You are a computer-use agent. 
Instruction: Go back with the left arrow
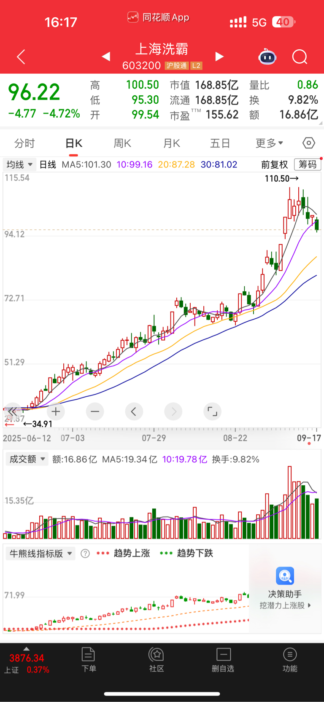point(21,56)
